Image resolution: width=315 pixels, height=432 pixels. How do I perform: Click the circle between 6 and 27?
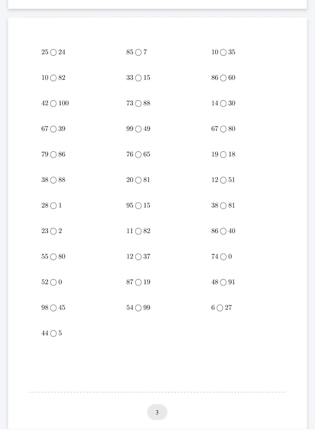[x=220, y=308]
